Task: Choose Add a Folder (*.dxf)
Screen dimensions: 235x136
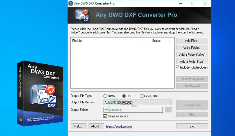Action: point(192,62)
